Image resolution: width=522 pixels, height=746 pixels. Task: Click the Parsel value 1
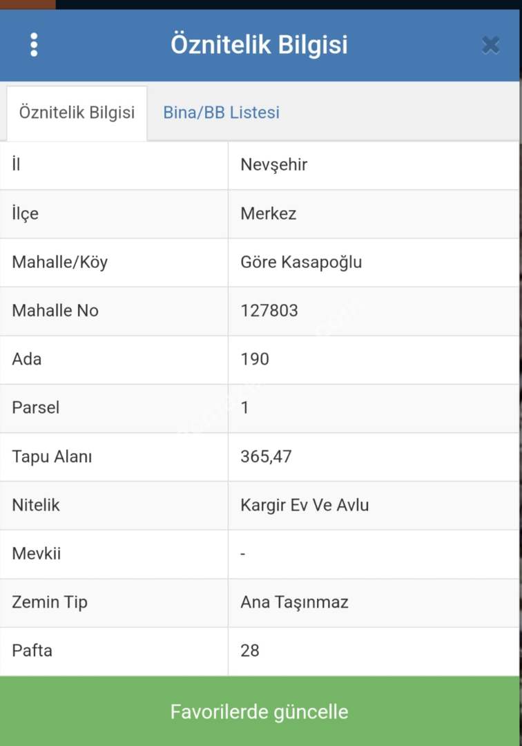pos(245,408)
